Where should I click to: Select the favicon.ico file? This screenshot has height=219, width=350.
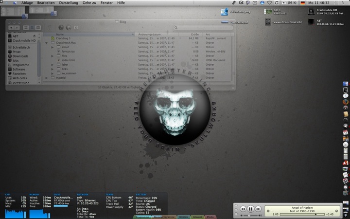[68, 52]
